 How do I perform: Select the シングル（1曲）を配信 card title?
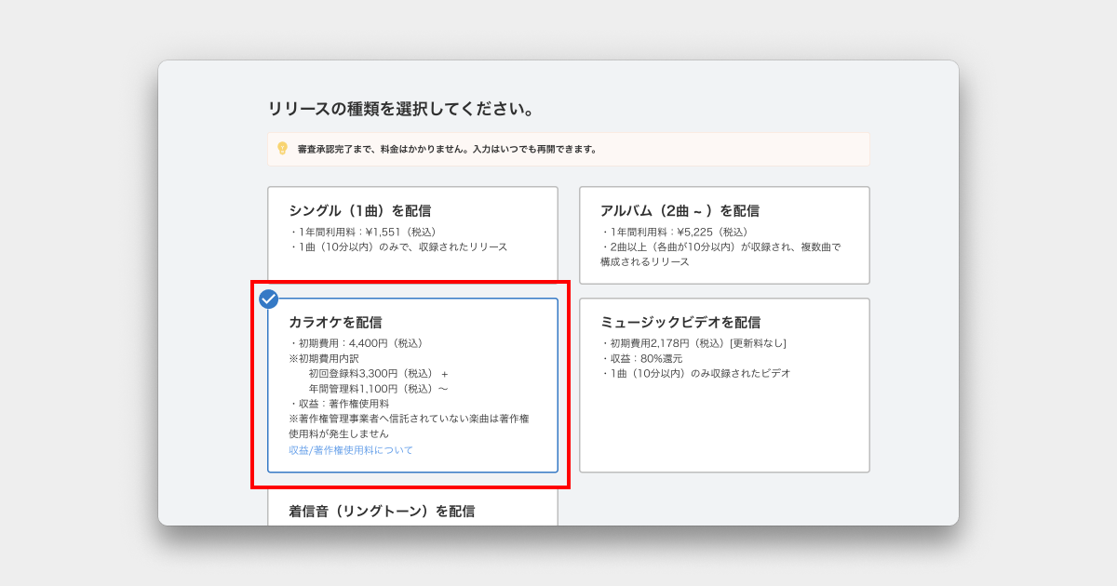coord(359,211)
